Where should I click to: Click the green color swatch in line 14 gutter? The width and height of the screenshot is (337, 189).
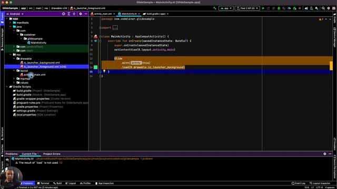tap(95, 67)
